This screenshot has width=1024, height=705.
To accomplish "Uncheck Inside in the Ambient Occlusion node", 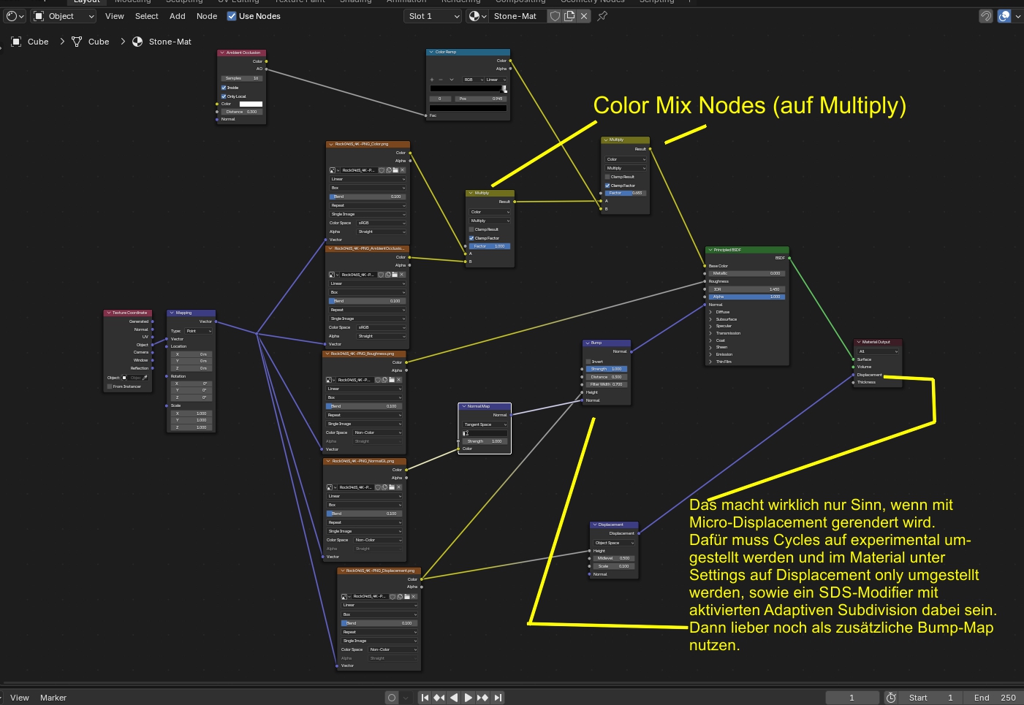I will 224,88.
